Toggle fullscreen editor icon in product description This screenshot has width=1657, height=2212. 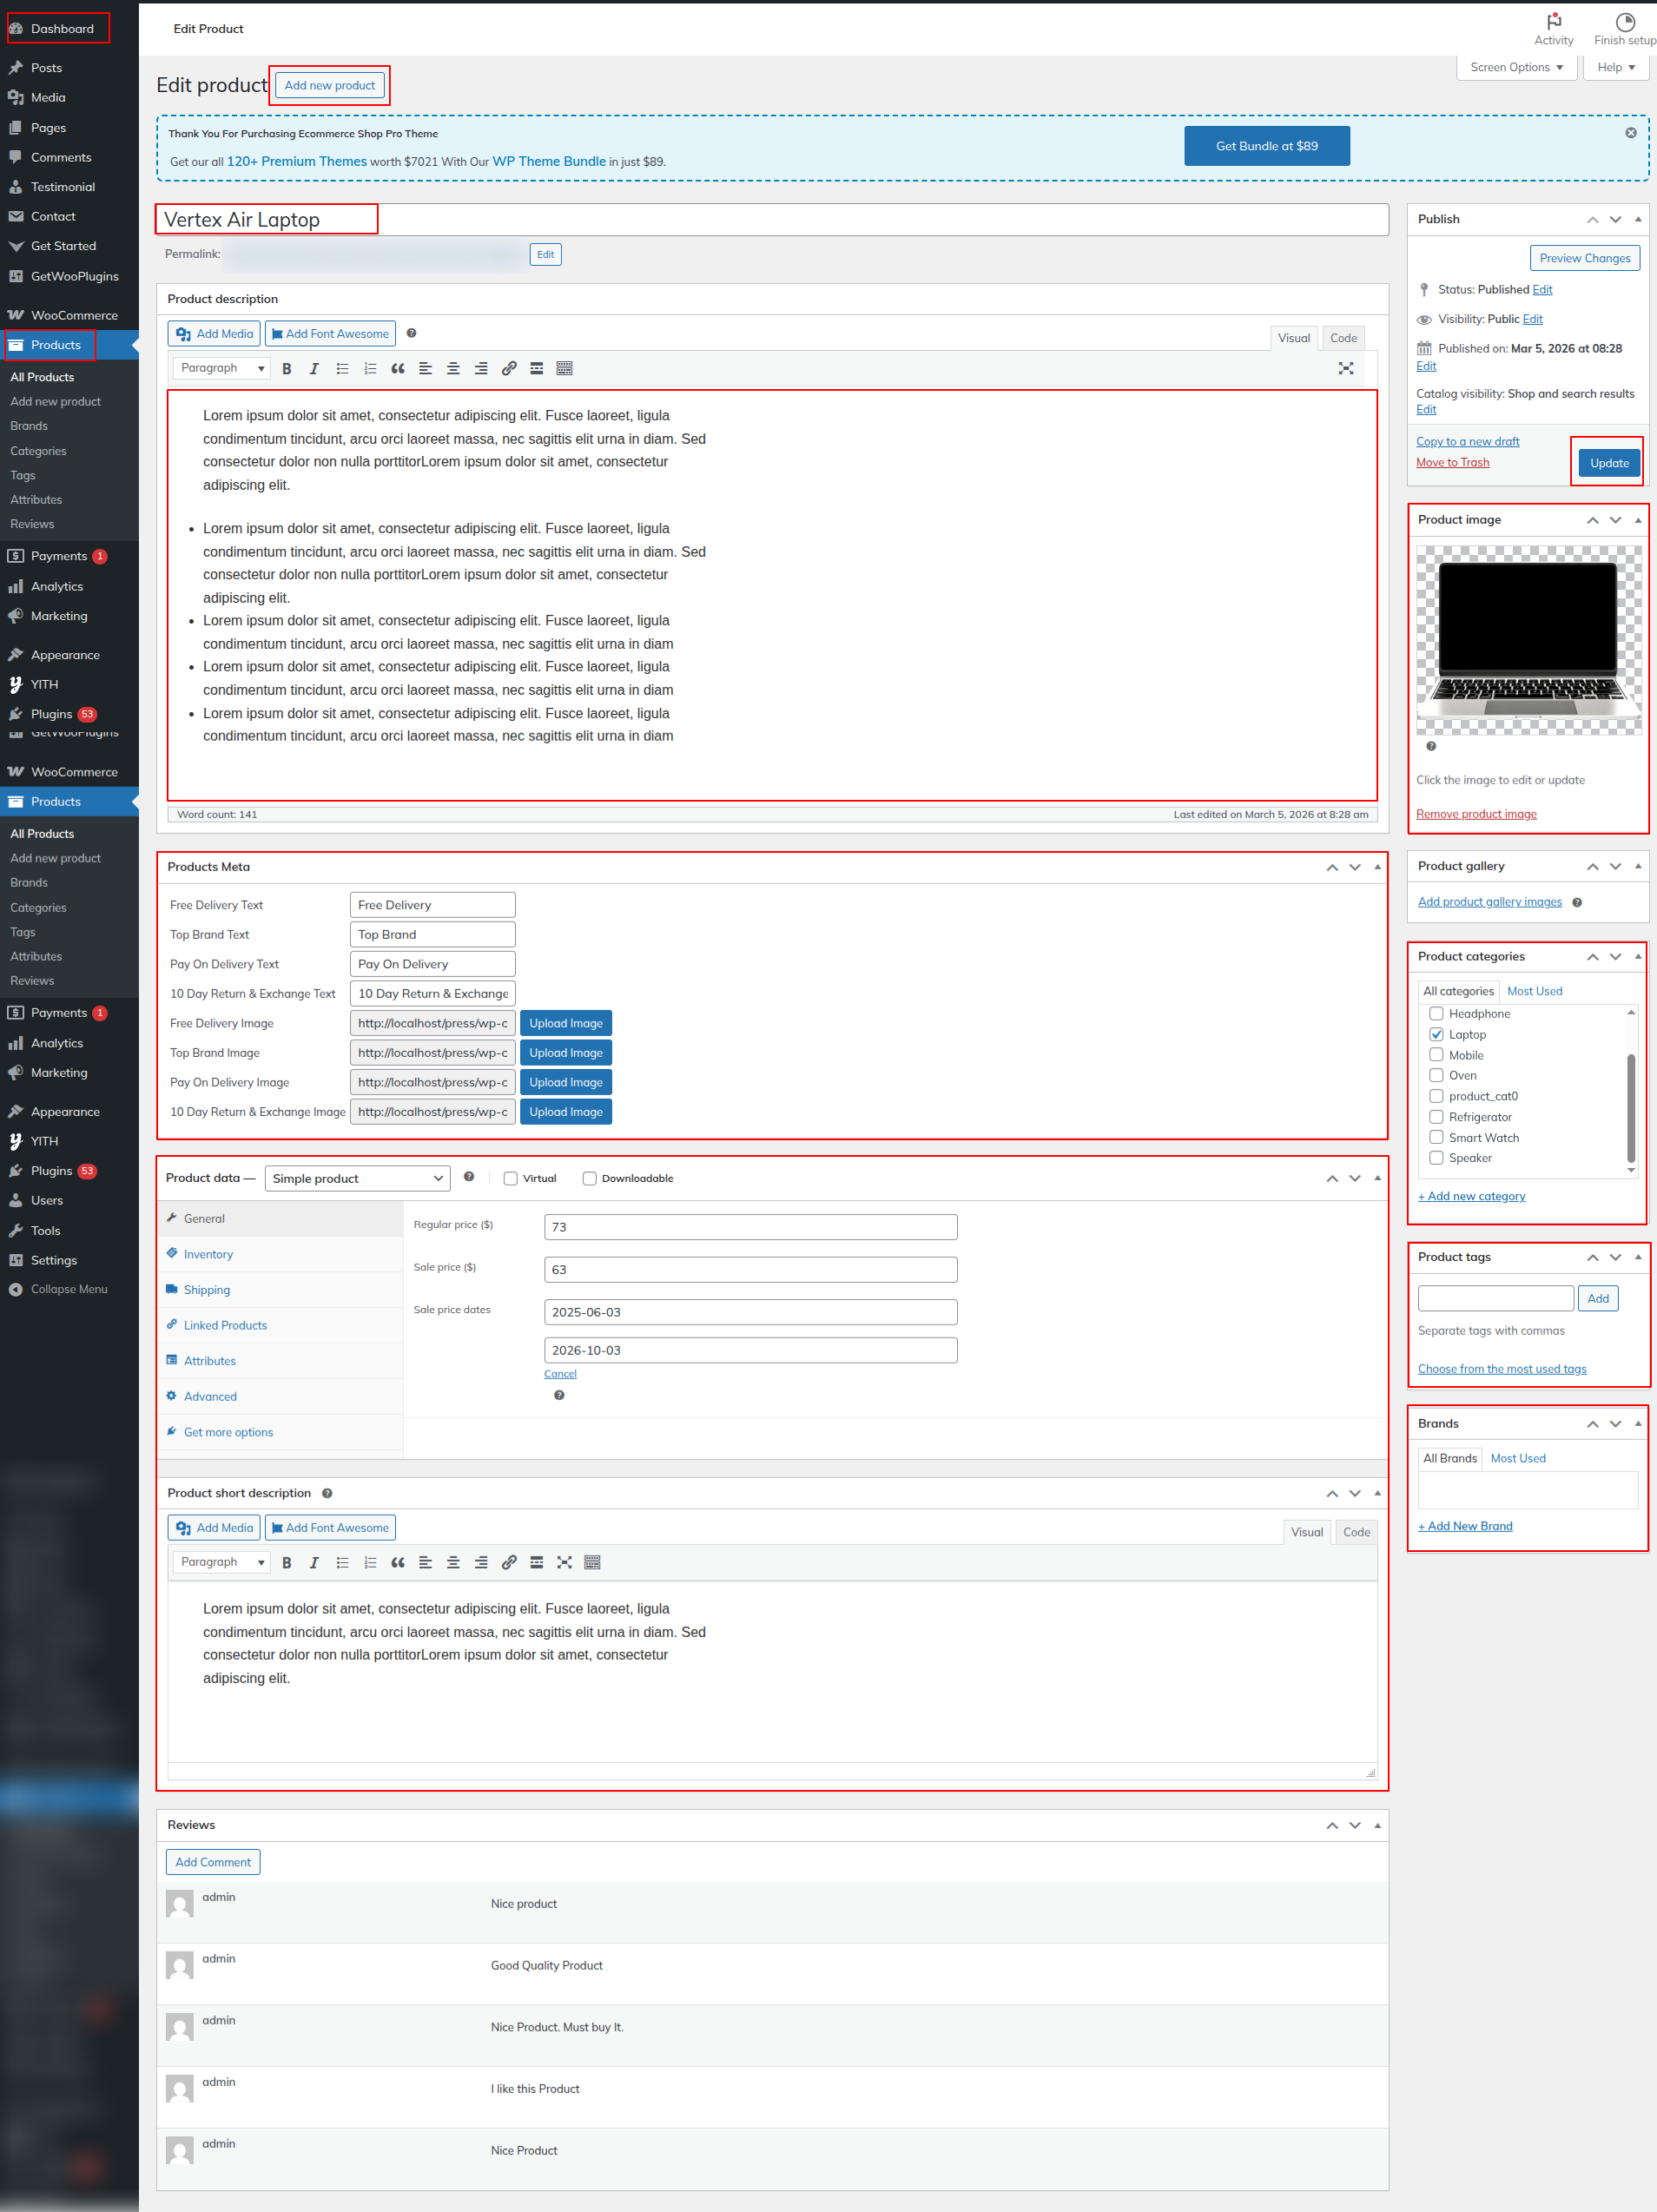tap(1345, 369)
